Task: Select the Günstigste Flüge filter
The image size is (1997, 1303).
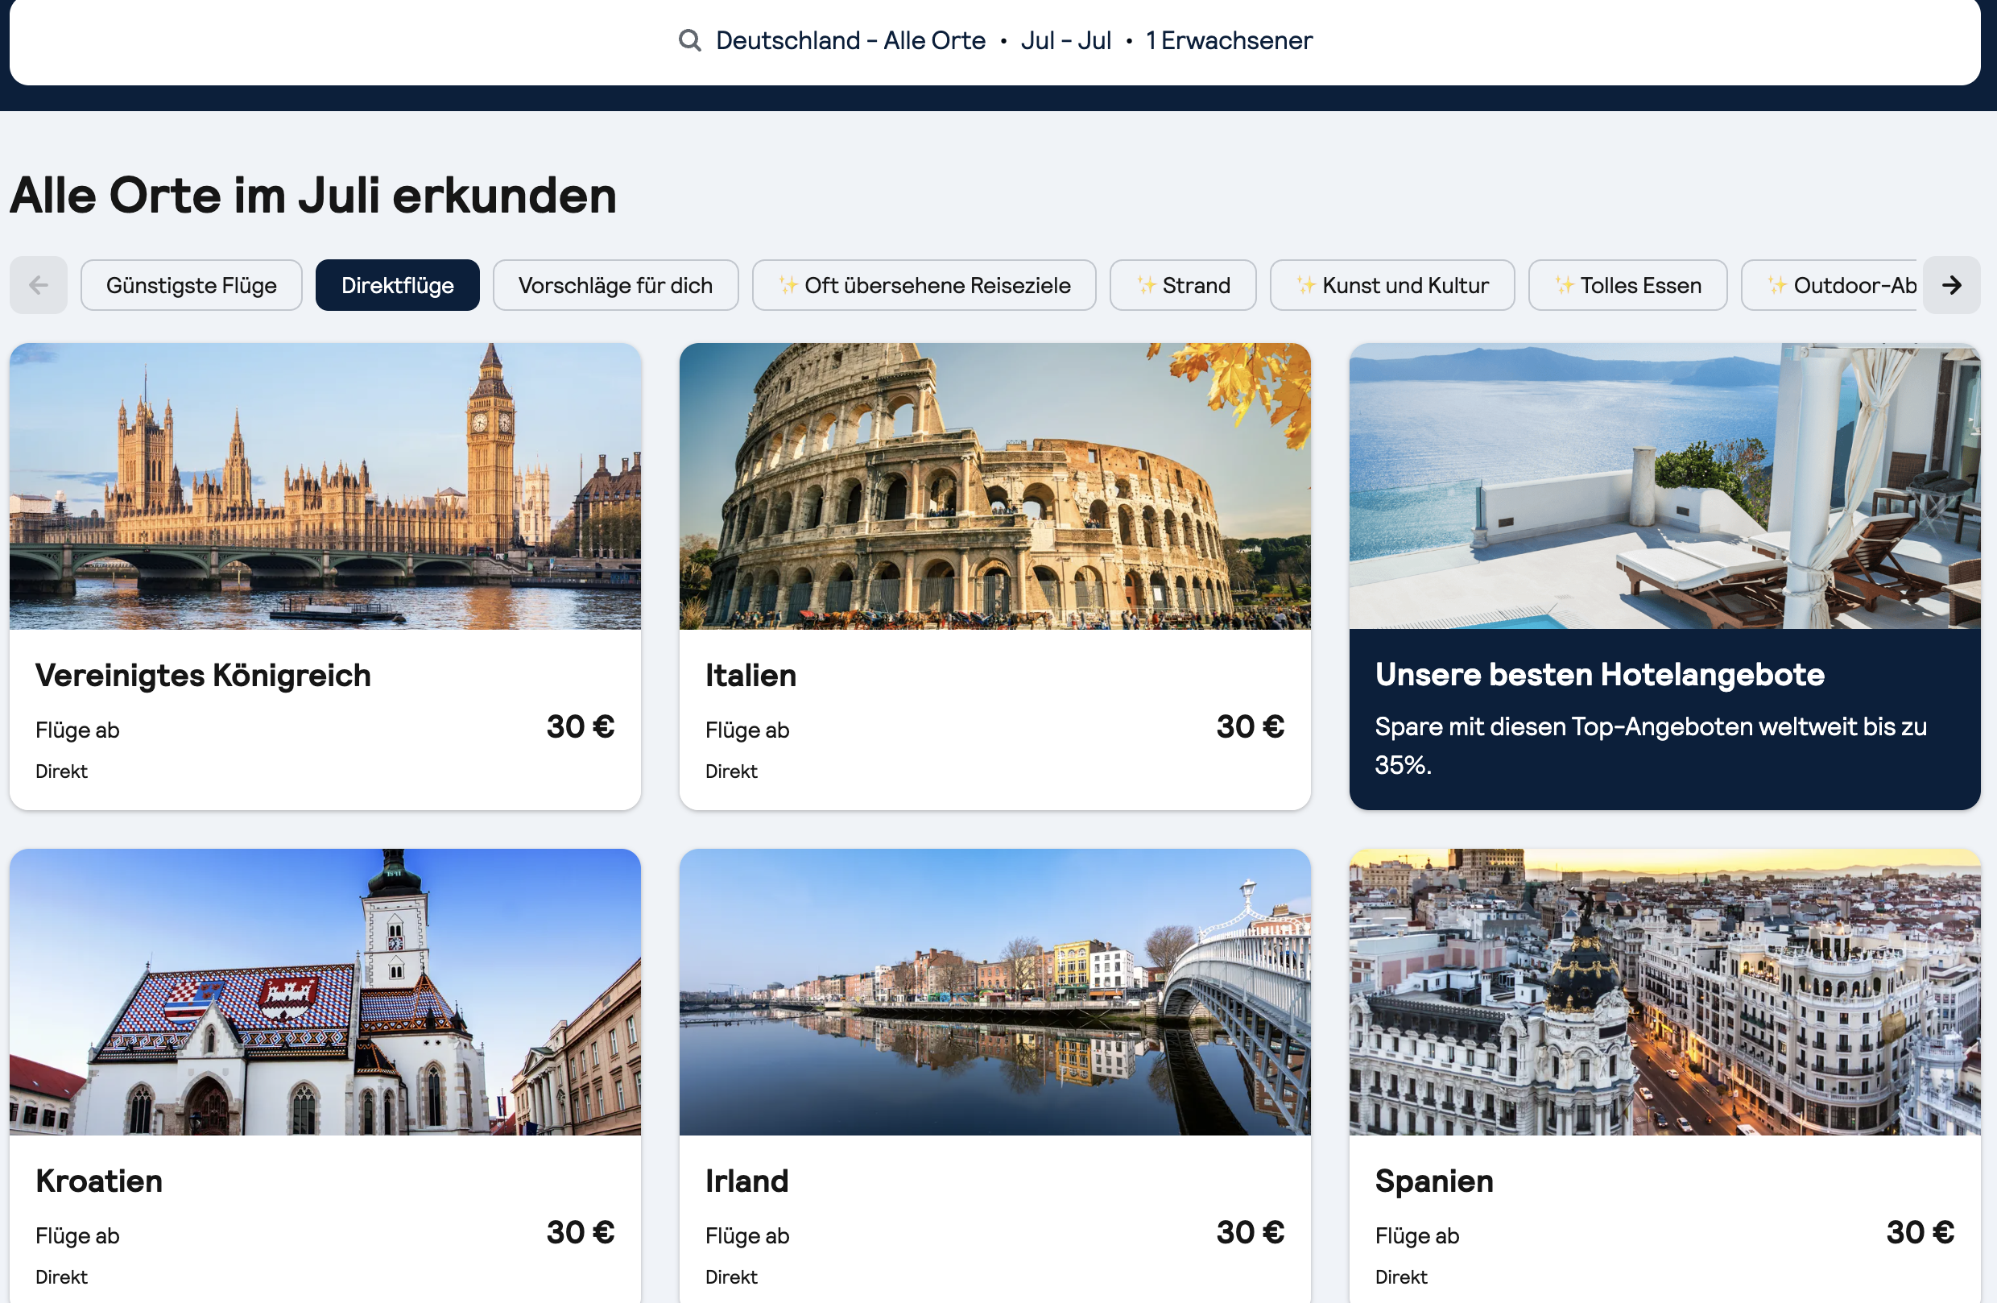Action: (192, 285)
